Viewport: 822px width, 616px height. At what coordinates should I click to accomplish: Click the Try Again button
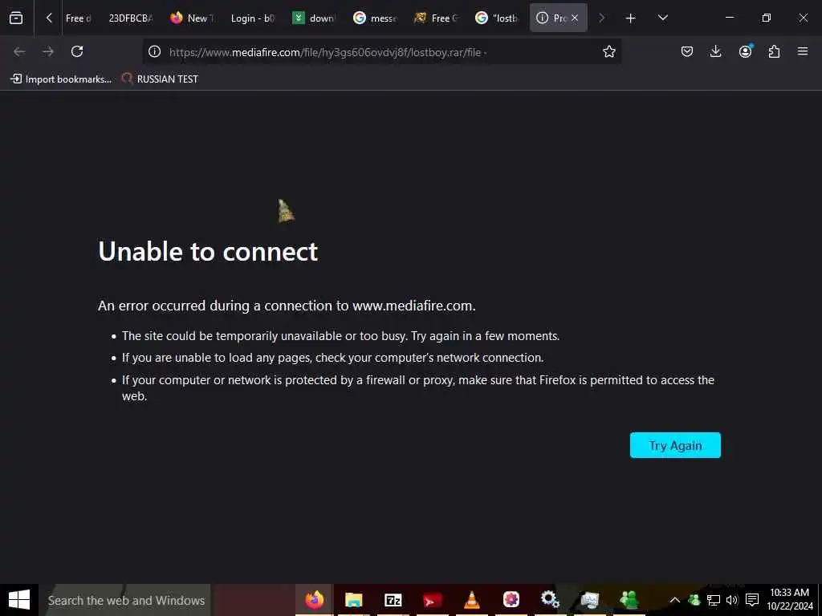(675, 445)
